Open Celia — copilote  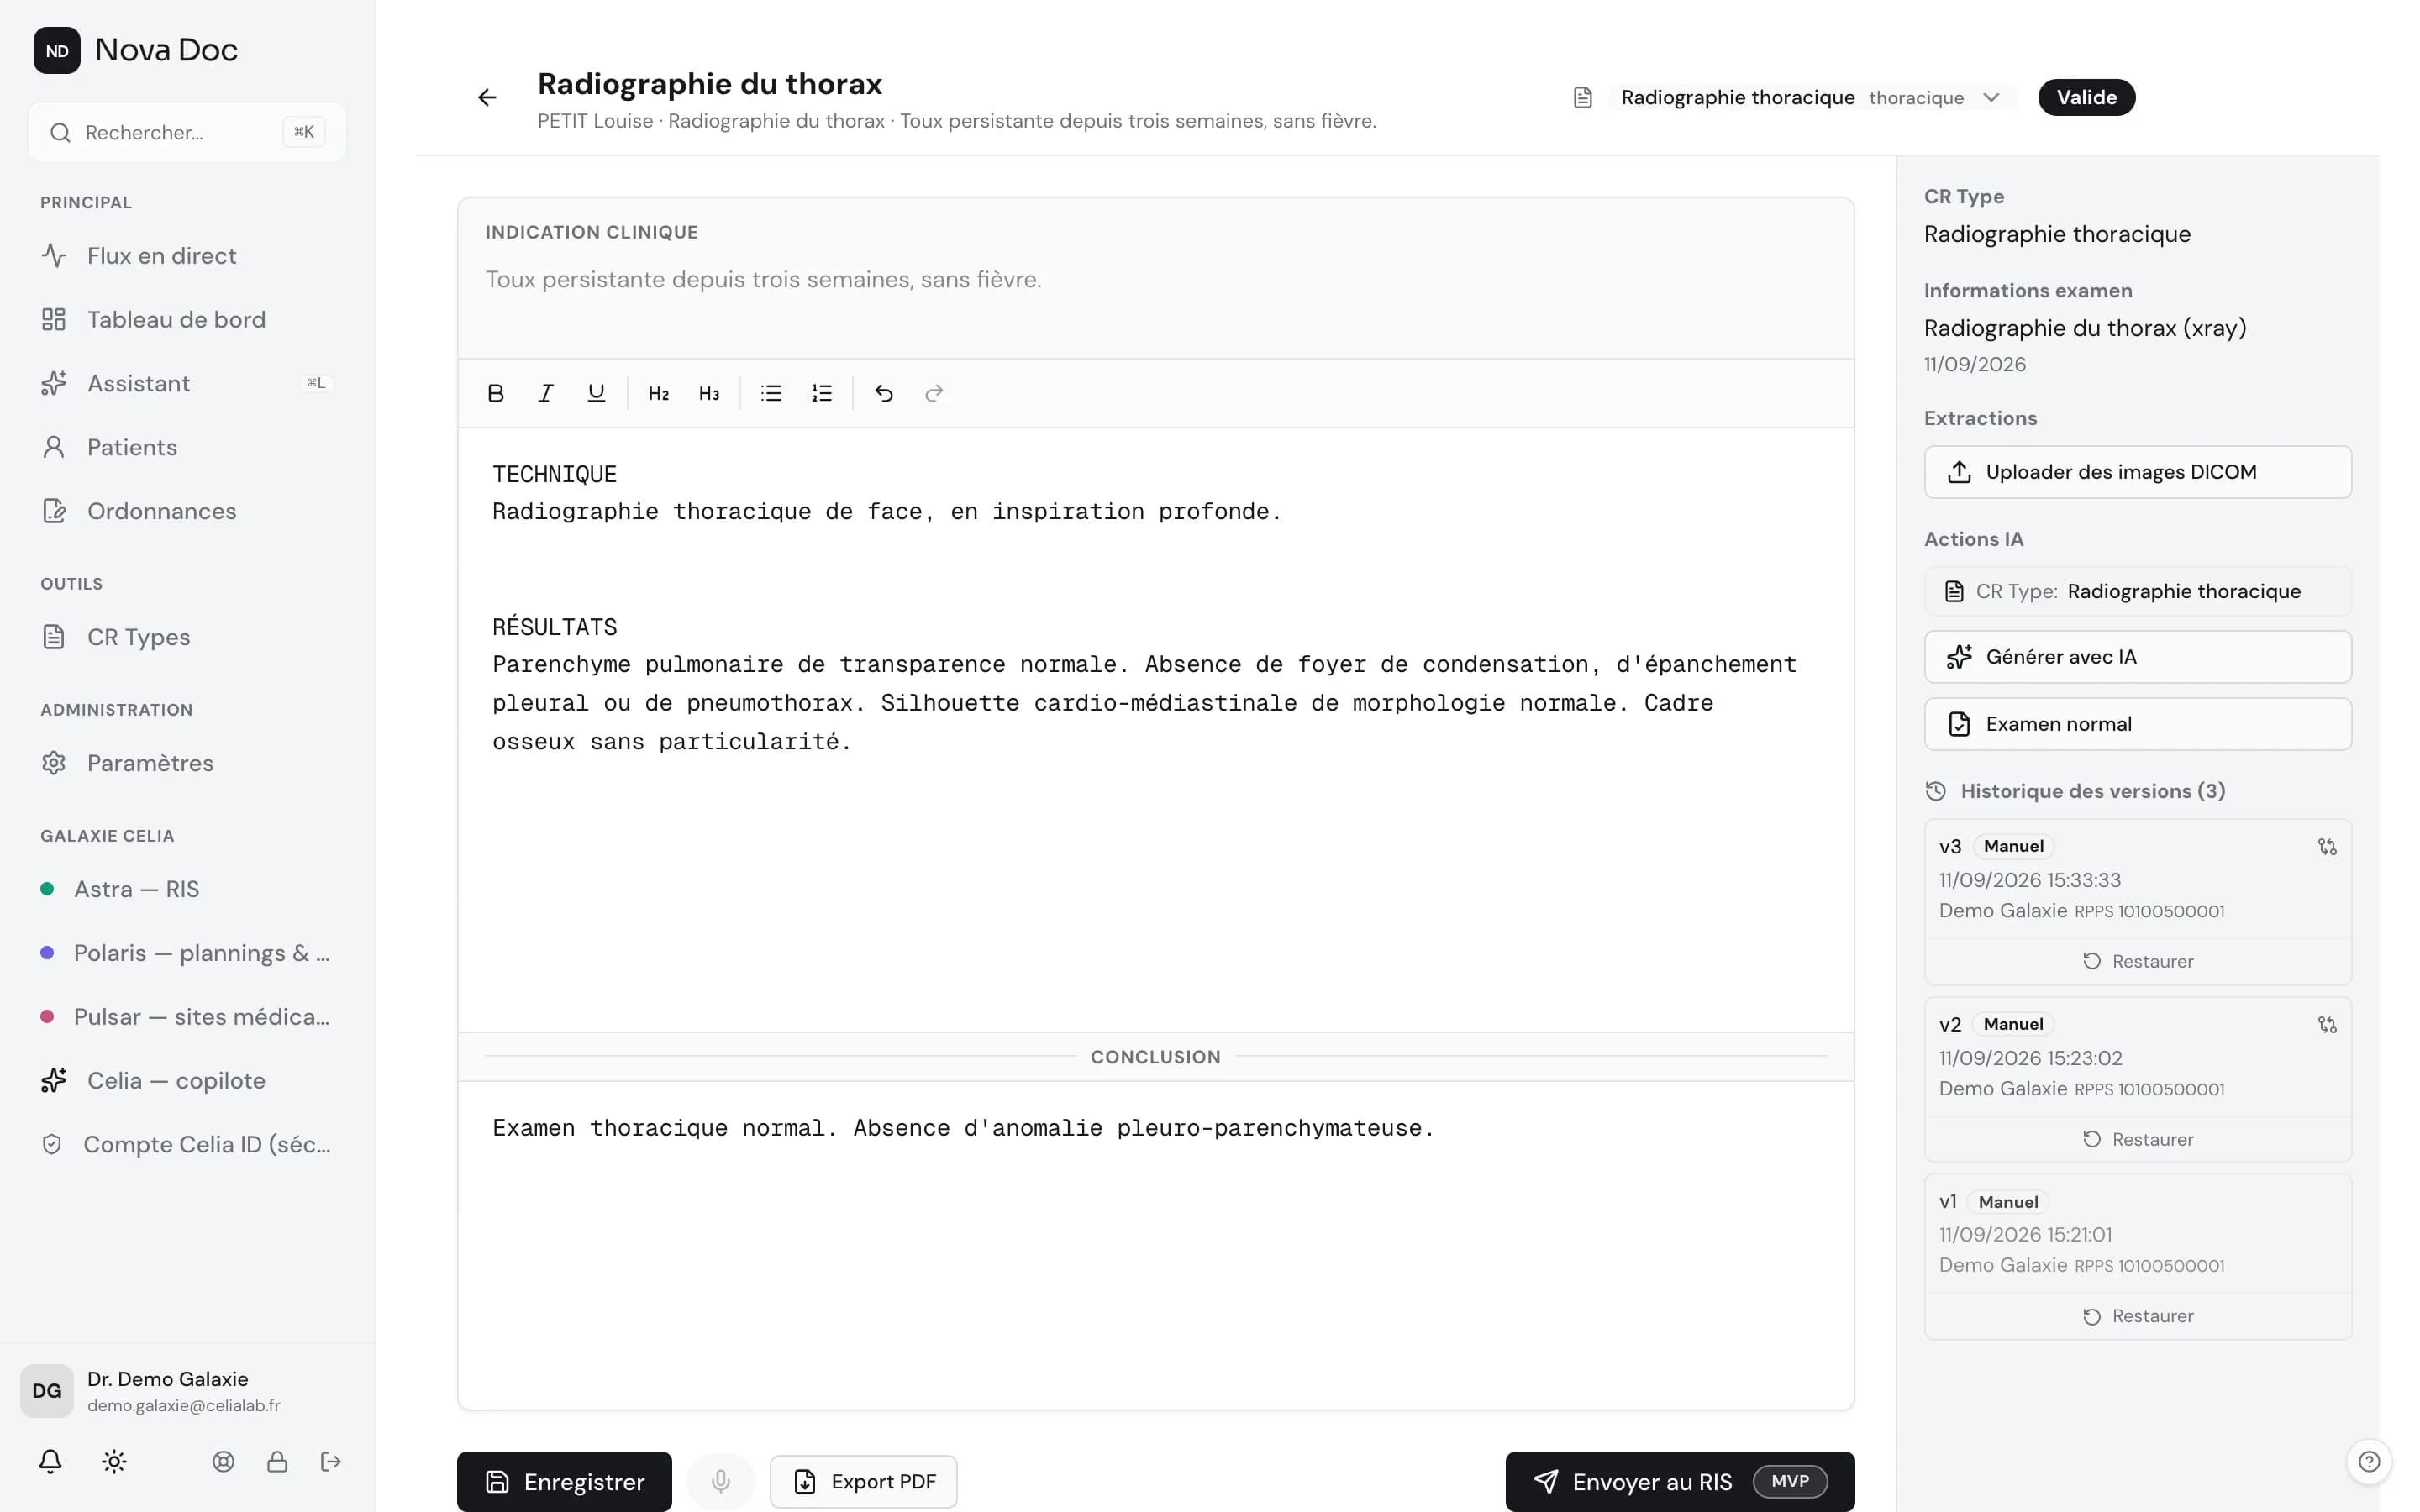pos(187,1081)
